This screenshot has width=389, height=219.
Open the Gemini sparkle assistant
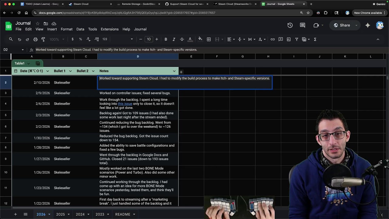click(367, 25)
